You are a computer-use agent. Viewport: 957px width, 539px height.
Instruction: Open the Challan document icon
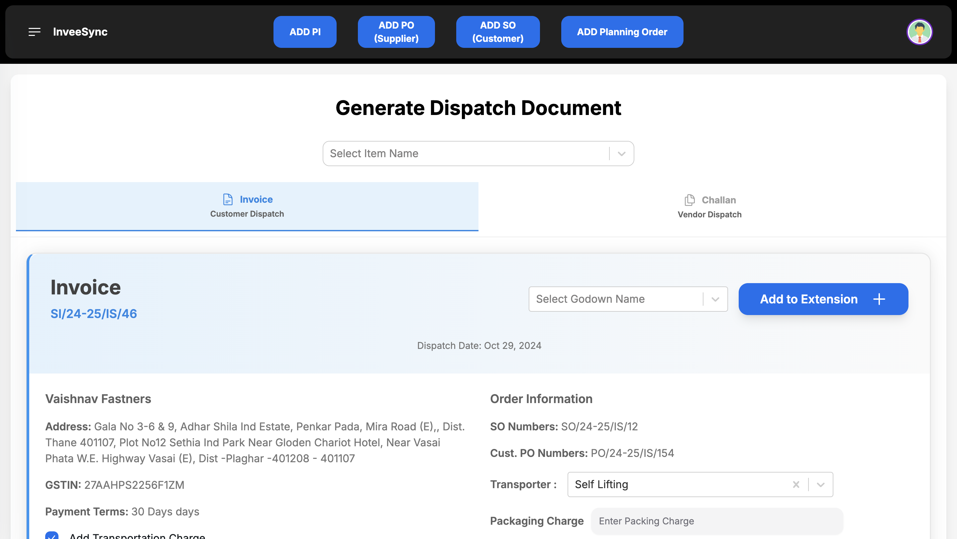tap(690, 200)
